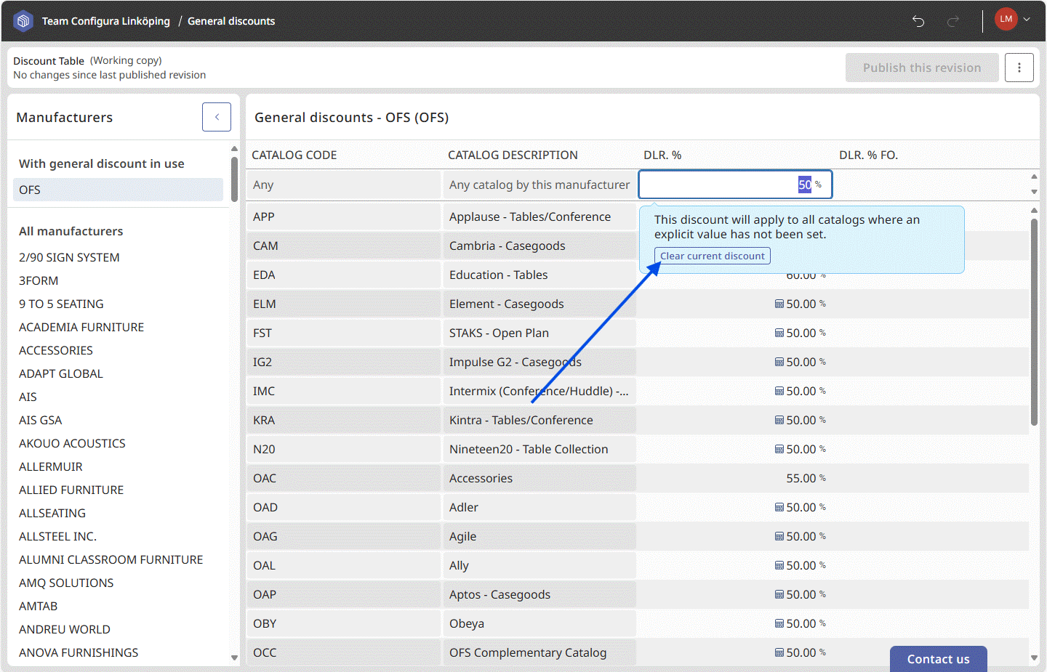The image size is (1047, 672).
Task: Click the DLR. % FO. column header
Action: click(x=868, y=155)
